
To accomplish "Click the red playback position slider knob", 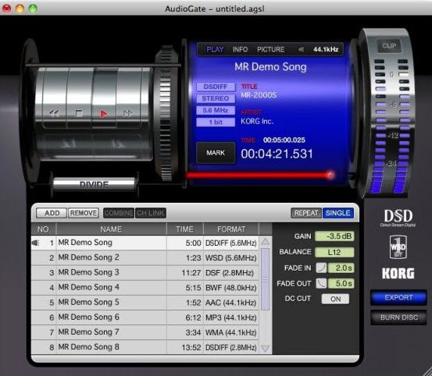I will 330,175.
